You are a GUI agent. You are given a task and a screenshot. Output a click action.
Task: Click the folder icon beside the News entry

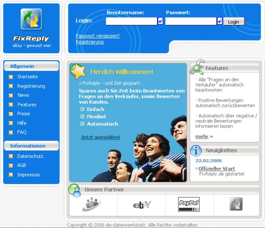point(11,95)
